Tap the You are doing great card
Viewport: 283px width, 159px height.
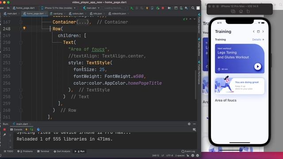240,86
